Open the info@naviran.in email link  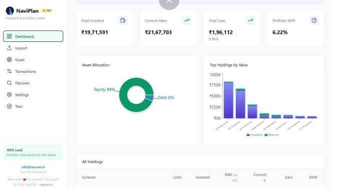pos(33,167)
